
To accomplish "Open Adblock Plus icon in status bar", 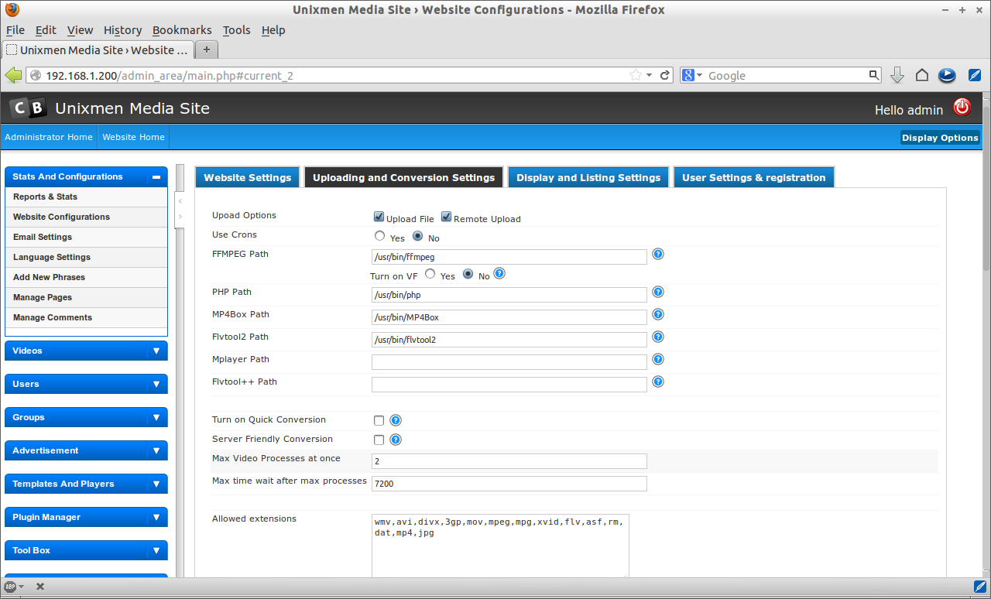I will pyautogui.click(x=10, y=587).
